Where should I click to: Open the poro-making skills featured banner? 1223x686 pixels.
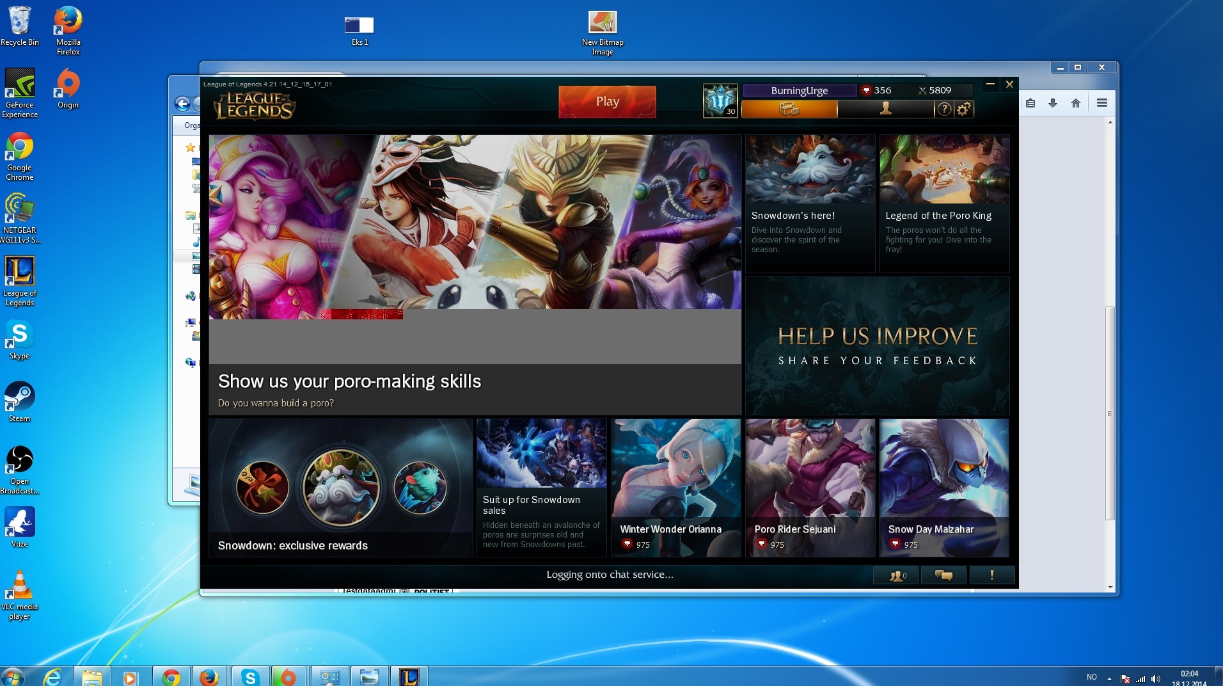click(x=475, y=275)
